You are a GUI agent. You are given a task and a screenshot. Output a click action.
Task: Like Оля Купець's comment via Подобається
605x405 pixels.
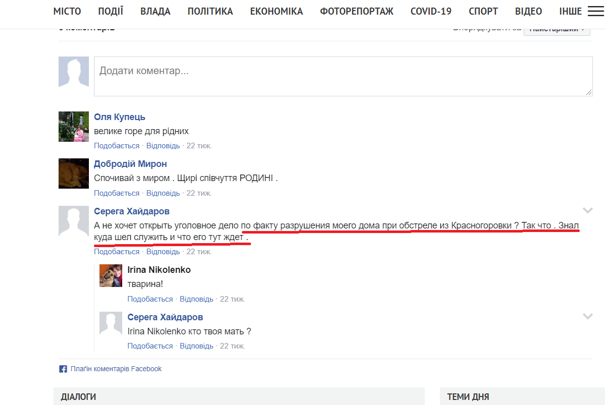[x=117, y=146]
